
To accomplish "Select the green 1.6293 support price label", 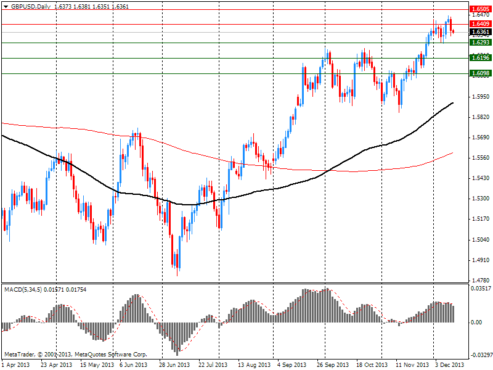I will pos(480,43).
